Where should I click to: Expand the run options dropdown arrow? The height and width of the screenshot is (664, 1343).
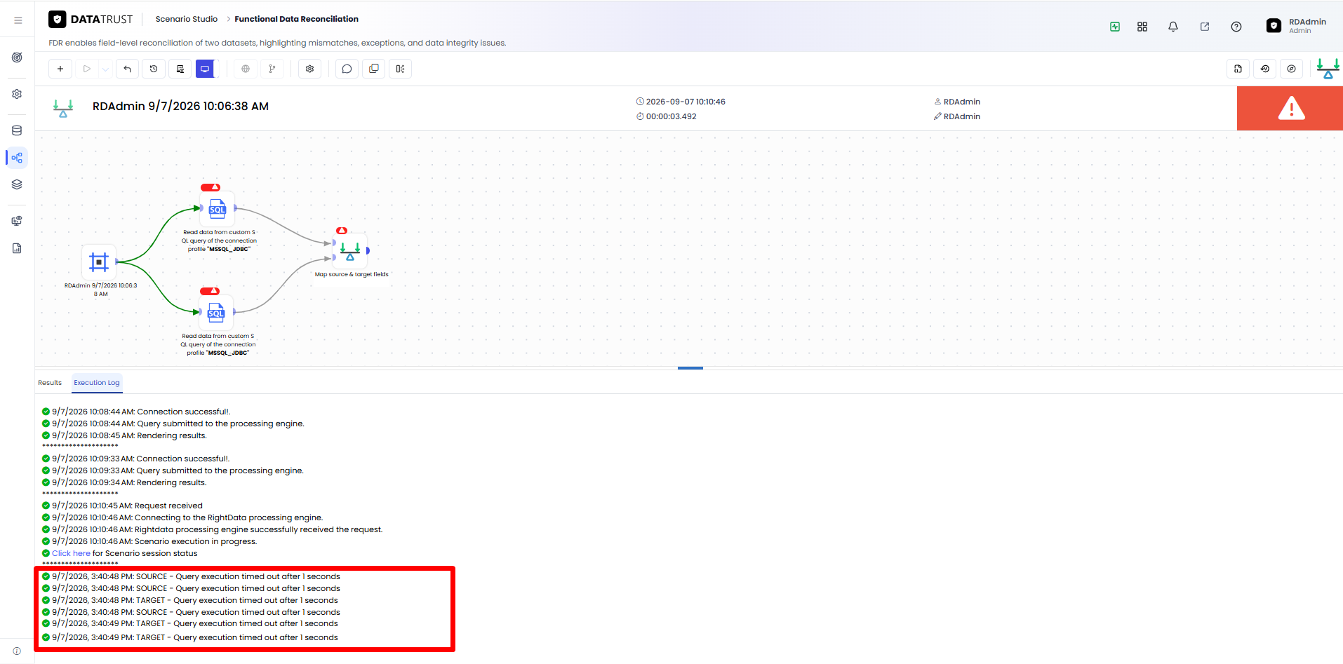coord(105,69)
